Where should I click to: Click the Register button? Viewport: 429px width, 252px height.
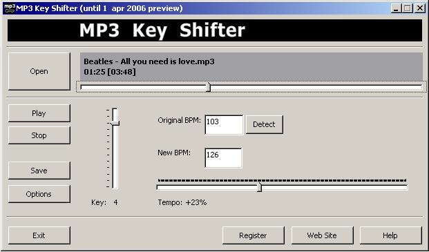point(254,235)
